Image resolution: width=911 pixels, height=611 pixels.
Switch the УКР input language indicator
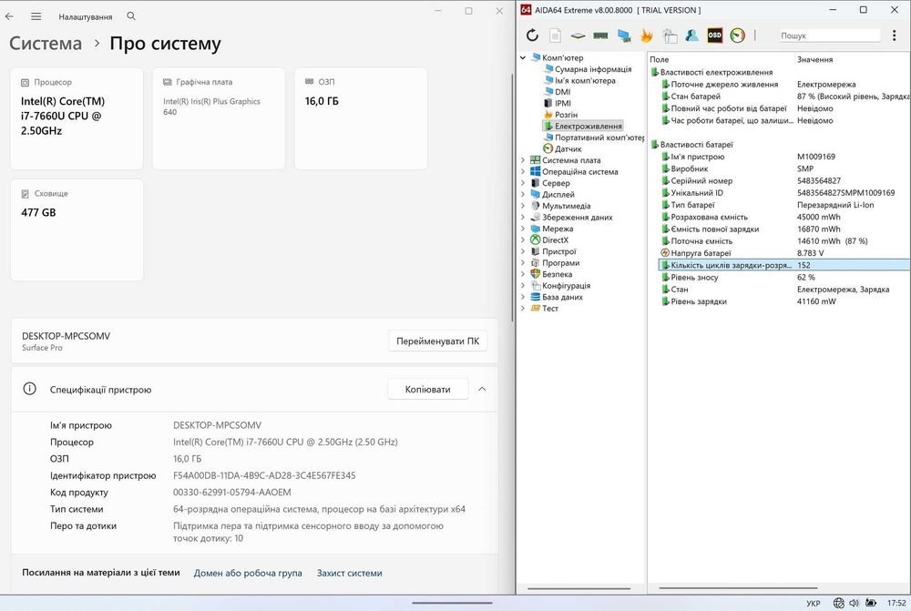[814, 604]
